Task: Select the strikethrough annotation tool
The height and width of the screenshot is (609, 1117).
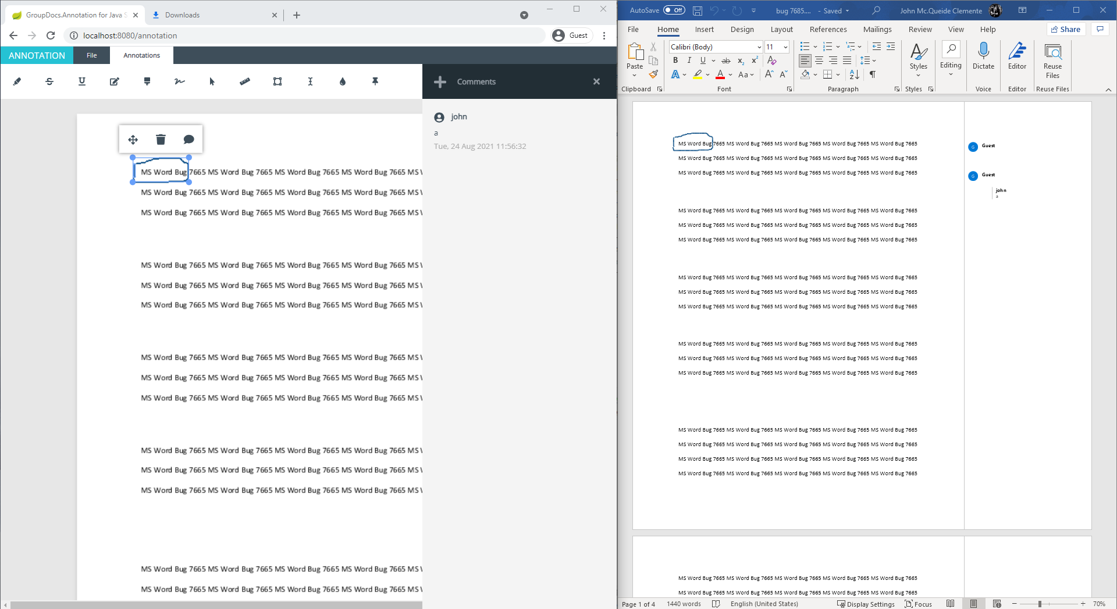Action: 49,81
